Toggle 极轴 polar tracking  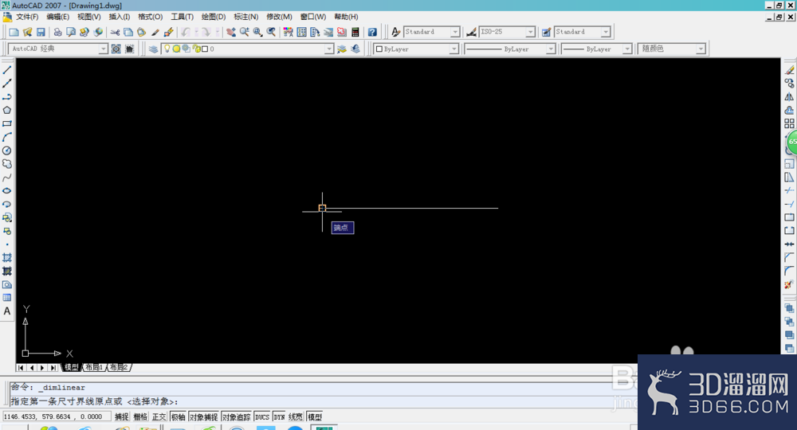click(178, 416)
